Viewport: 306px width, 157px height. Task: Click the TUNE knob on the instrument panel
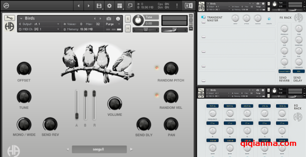(24, 97)
